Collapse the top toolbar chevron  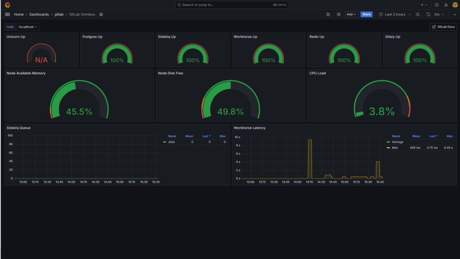[455, 14]
